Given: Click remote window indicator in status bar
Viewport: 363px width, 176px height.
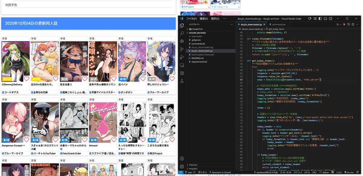Looking at the screenshot, I should [x=181, y=172].
